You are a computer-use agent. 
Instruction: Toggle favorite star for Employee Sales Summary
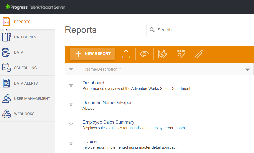click(71, 124)
